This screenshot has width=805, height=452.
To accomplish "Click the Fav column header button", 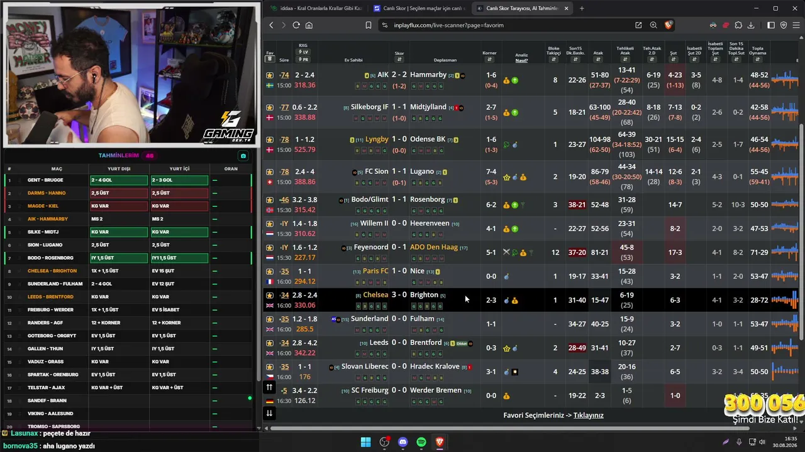I will 270,59.
